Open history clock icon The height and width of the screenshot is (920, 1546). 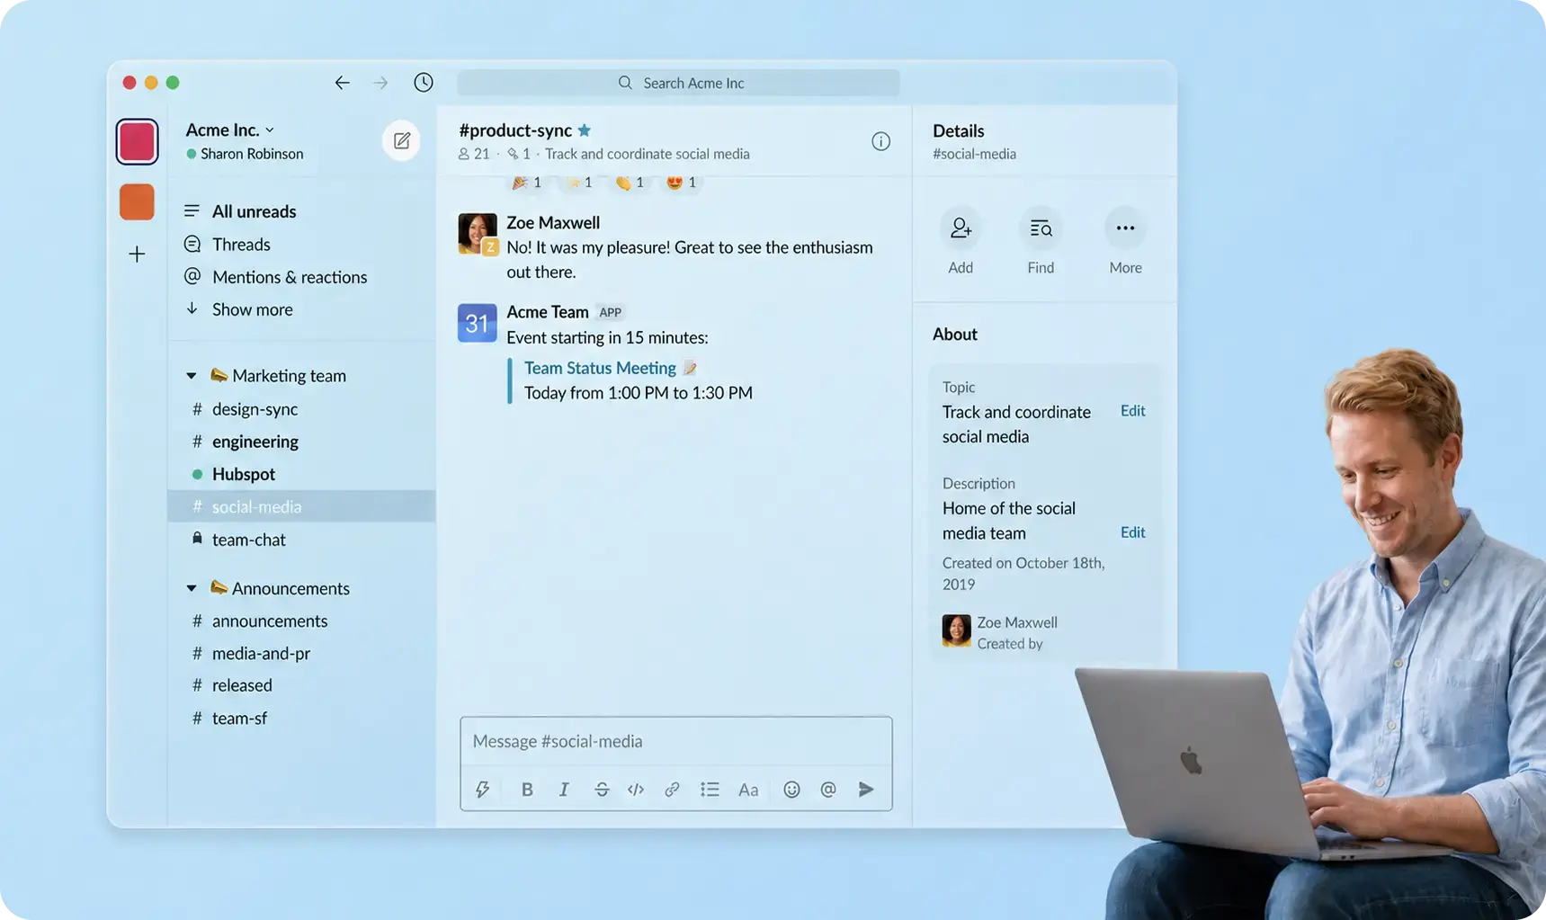[x=423, y=83]
